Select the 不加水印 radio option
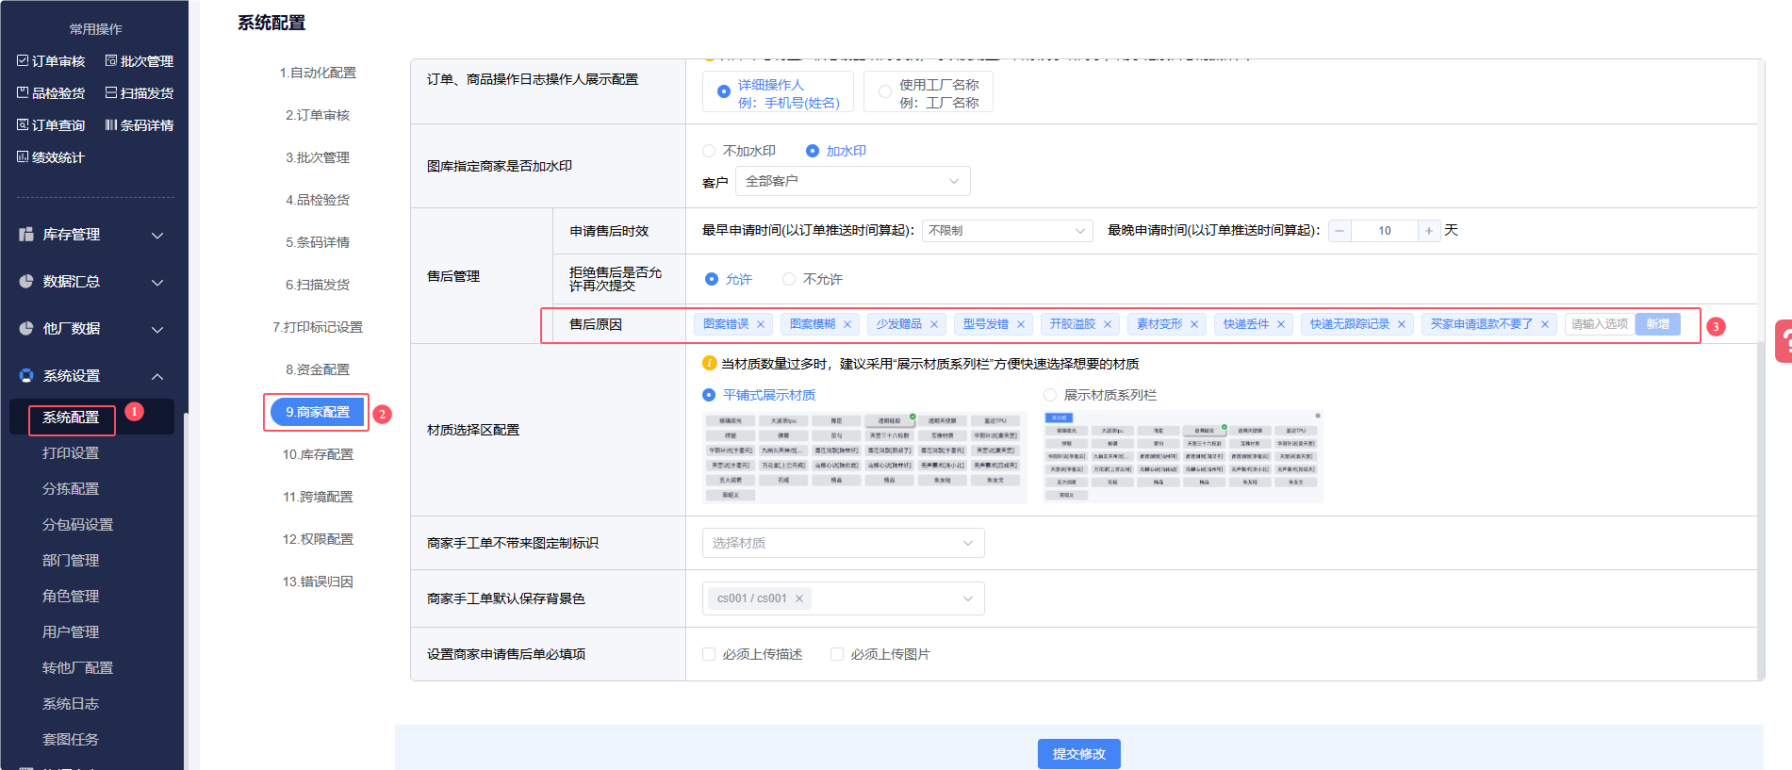This screenshot has width=1792, height=770. click(709, 151)
